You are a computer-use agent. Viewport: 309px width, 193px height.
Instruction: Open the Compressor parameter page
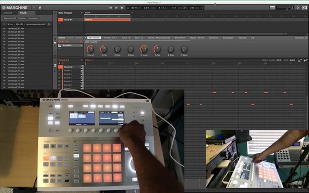point(228,38)
